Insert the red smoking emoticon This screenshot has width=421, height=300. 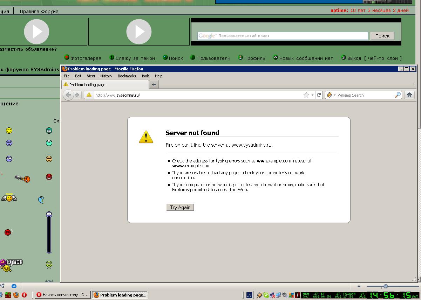tap(8, 232)
